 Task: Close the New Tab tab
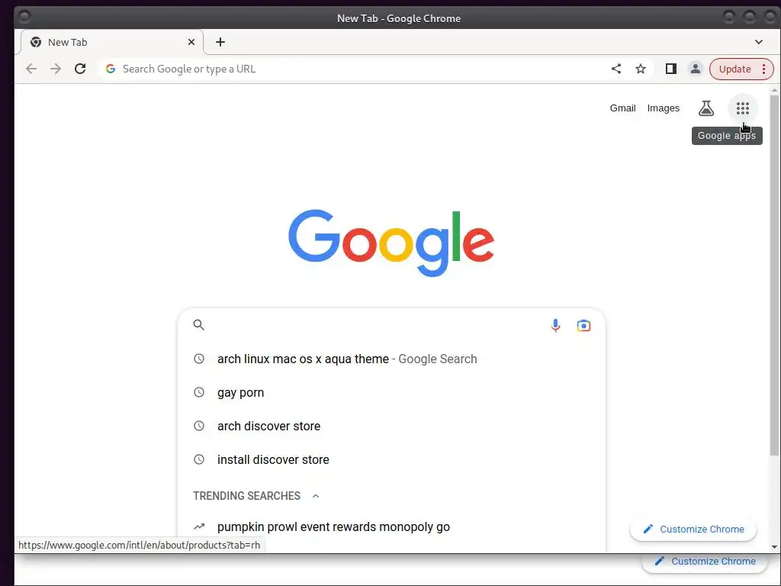191,43
